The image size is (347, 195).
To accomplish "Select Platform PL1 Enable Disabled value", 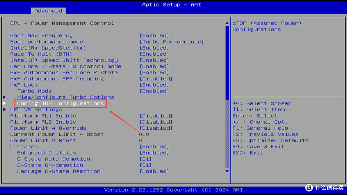I will point(156,116).
